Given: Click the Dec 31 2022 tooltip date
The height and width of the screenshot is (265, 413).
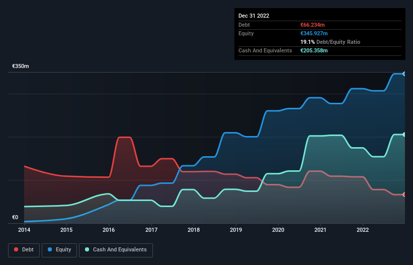Looking at the screenshot, I should point(254,16).
